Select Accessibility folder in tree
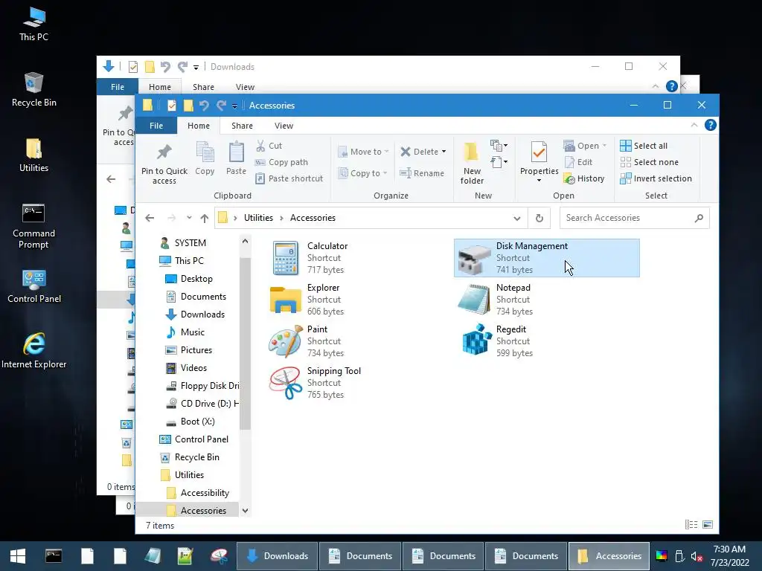The width and height of the screenshot is (762, 571). point(205,493)
